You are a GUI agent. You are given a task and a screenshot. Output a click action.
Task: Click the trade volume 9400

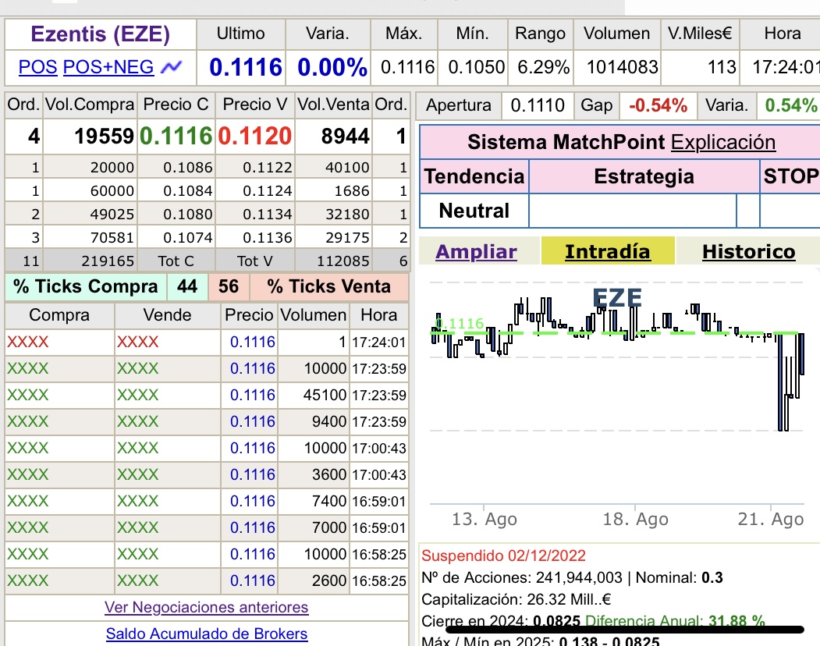[x=329, y=421]
